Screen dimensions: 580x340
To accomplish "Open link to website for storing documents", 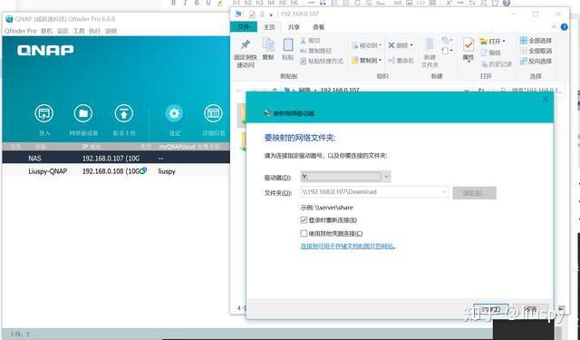I will point(348,246).
